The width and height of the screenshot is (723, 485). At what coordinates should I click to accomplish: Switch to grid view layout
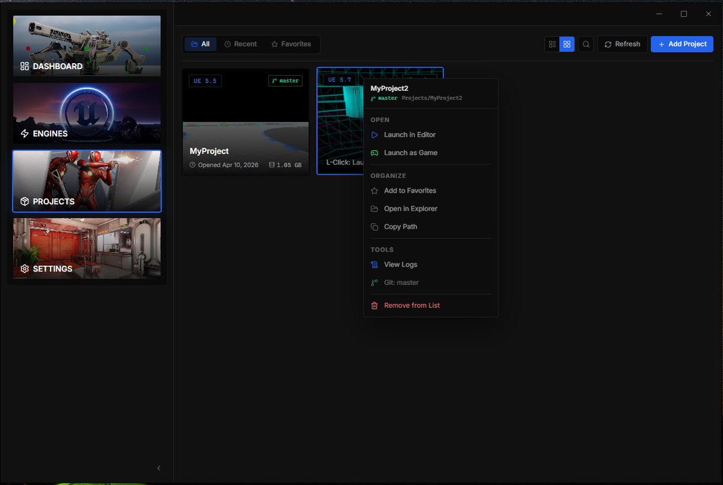567,44
